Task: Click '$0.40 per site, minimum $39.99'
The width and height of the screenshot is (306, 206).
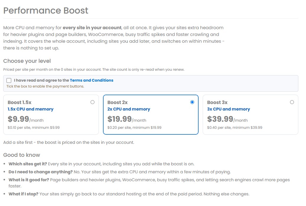Action: click(x=235, y=128)
